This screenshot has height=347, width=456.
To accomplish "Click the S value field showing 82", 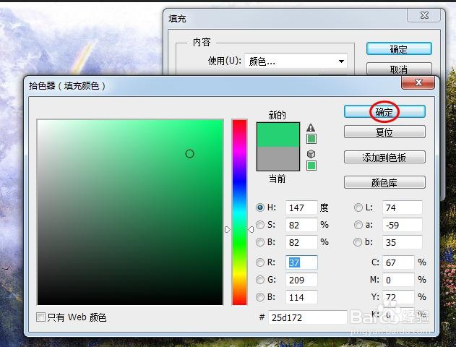I will (x=301, y=225).
